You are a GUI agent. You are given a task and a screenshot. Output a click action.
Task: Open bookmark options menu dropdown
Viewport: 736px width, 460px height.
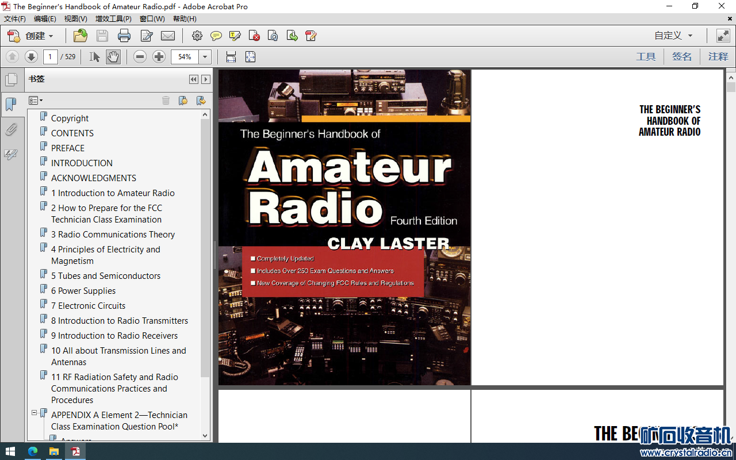36,101
